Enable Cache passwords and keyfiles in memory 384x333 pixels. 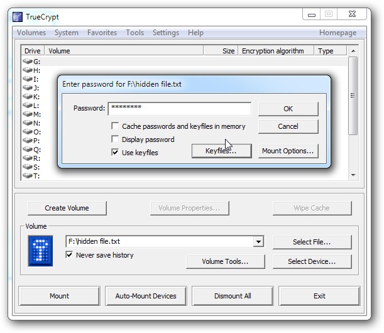pyautogui.click(x=115, y=126)
